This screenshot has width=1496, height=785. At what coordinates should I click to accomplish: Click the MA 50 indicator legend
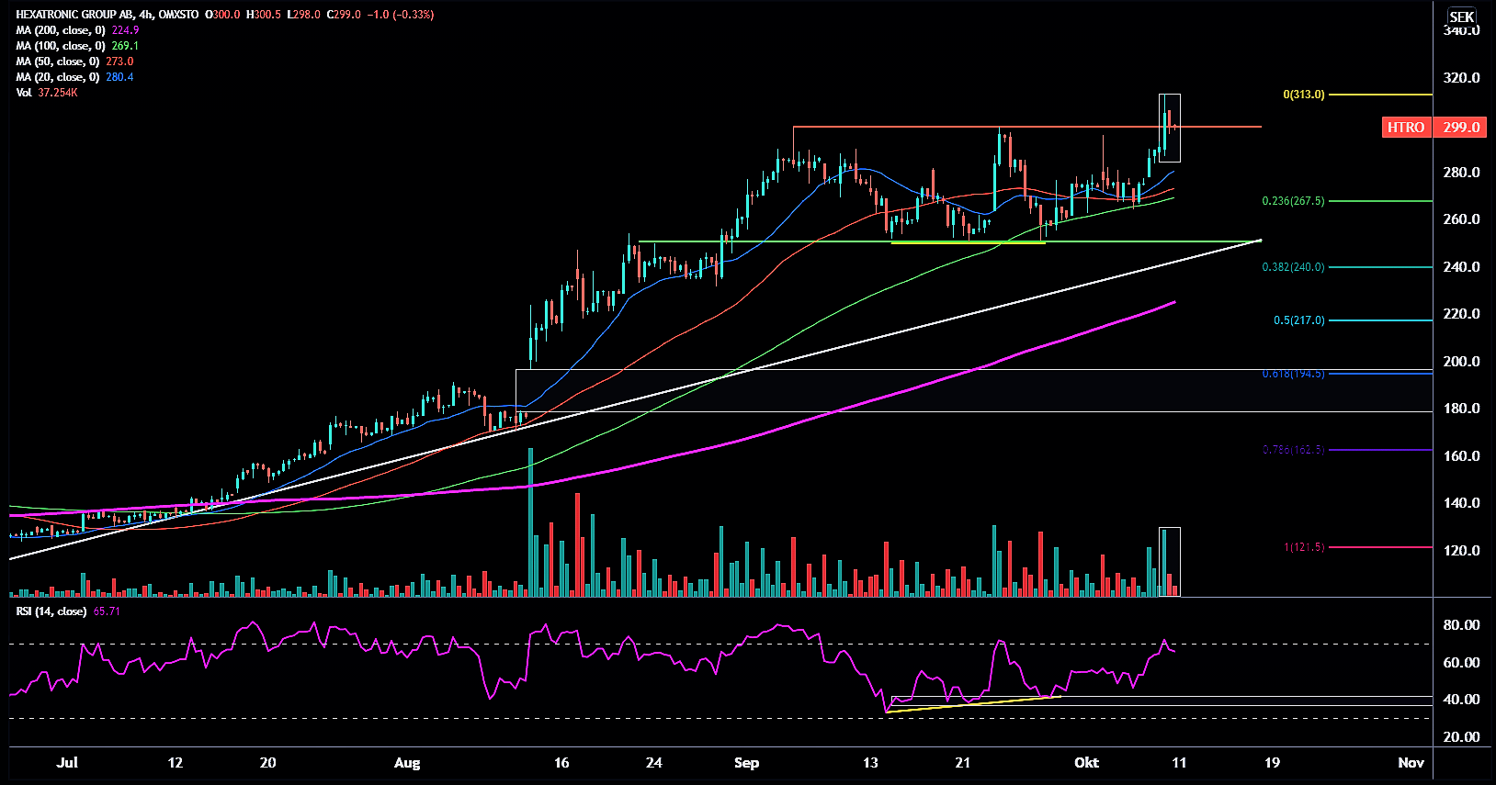coord(57,62)
